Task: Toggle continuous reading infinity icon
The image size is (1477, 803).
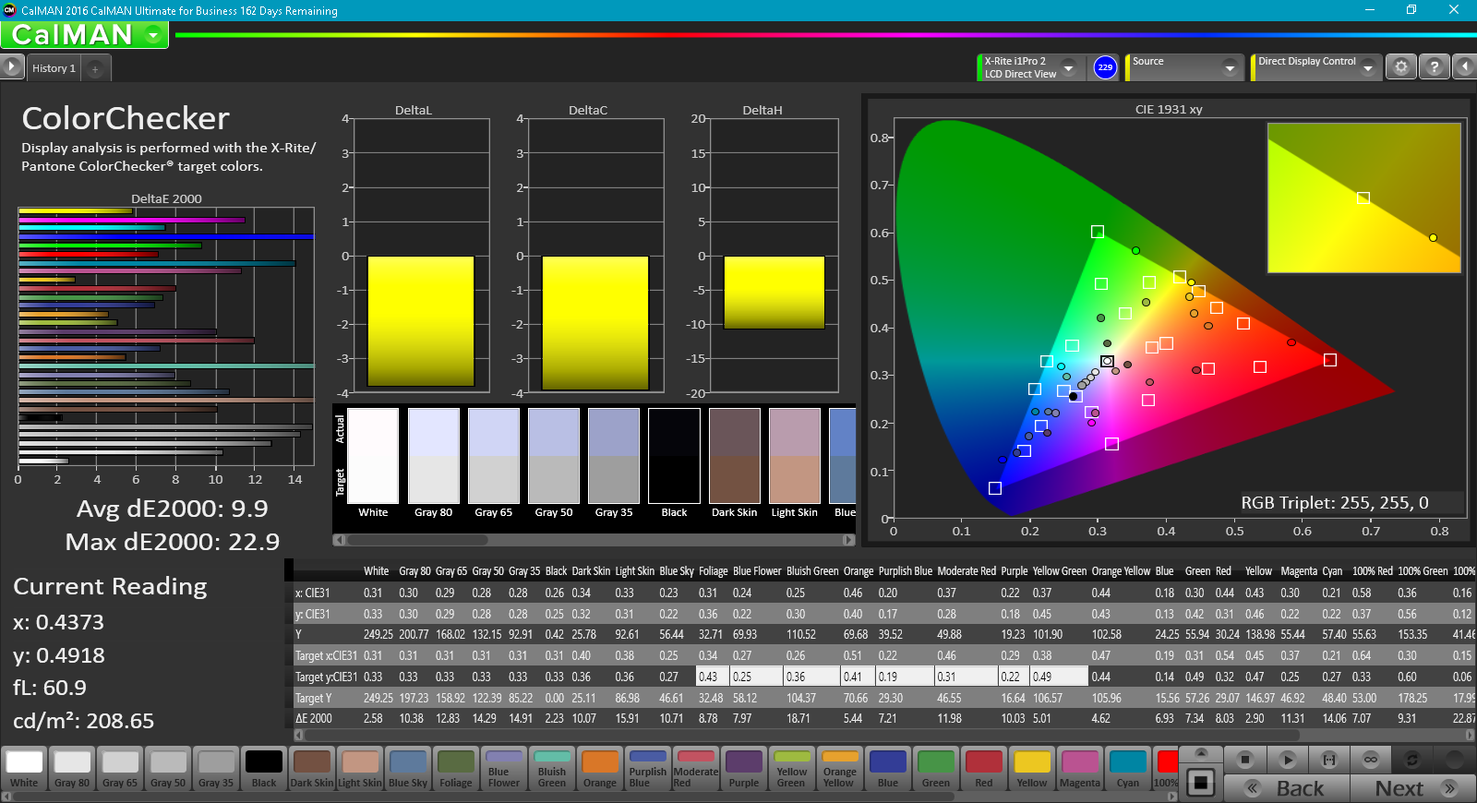Action: tap(1371, 760)
